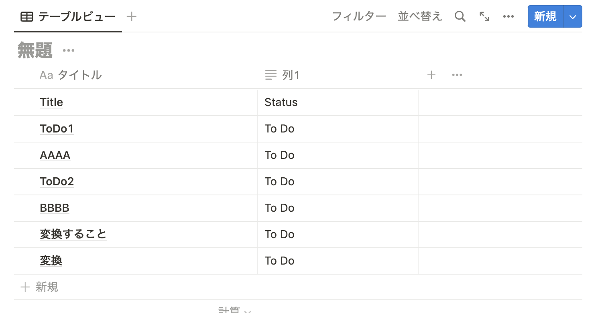
Task: Open the 変換すること page link
Action: coord(73,234)
